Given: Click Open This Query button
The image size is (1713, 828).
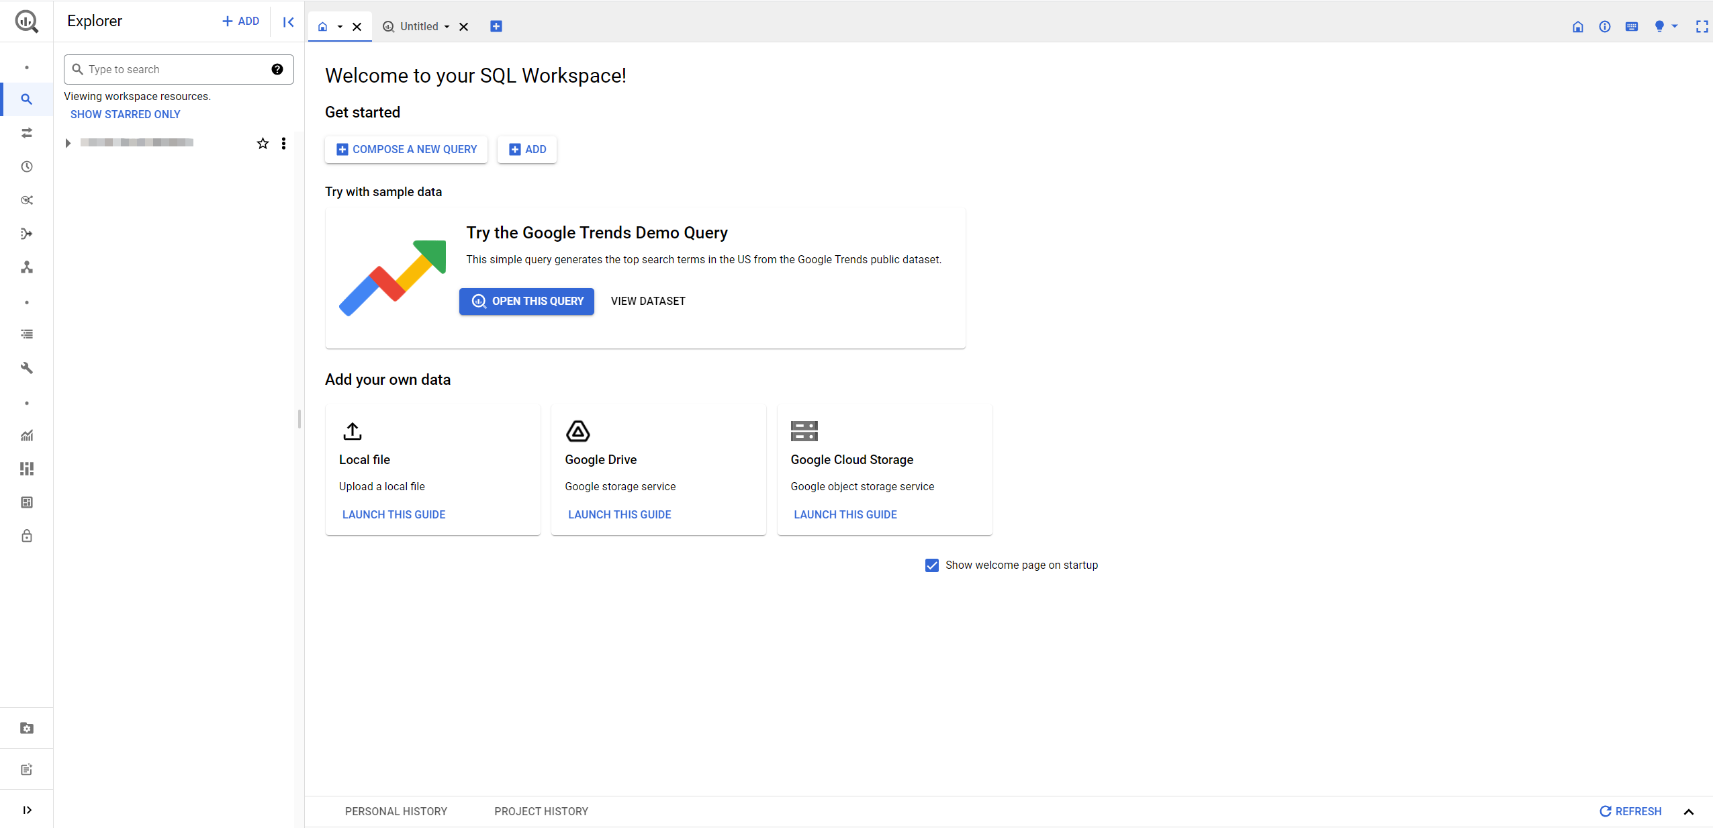Looking at the screenshot, I should (527, 302).
